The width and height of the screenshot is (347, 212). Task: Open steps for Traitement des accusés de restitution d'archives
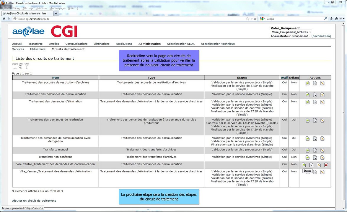(307, 83)
